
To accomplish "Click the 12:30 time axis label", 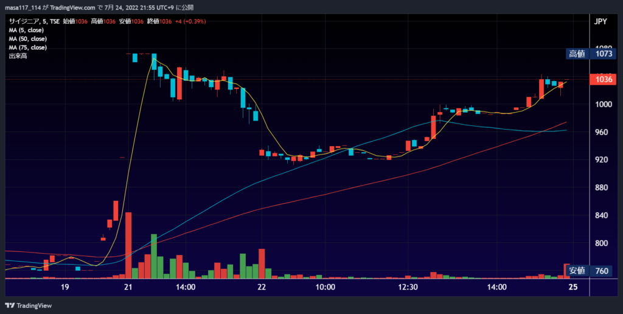I will click(408, 288).
